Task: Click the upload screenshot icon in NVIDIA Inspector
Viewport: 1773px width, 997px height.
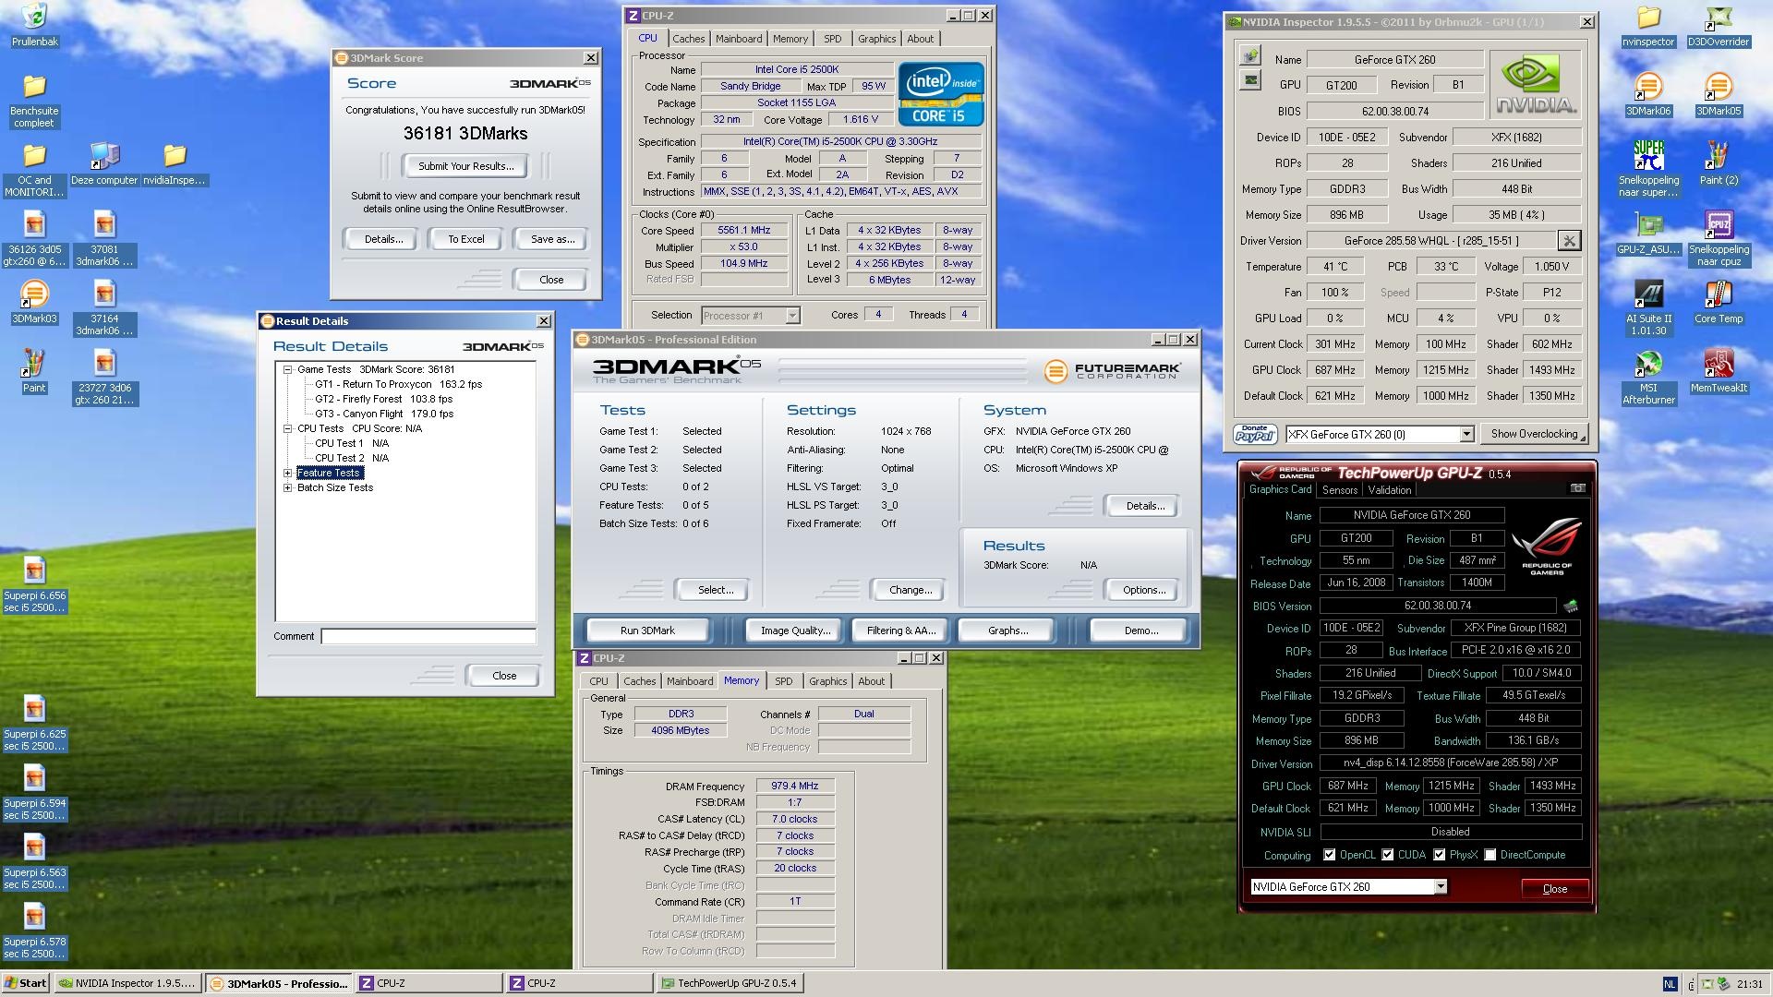Action: point(1249,55)
